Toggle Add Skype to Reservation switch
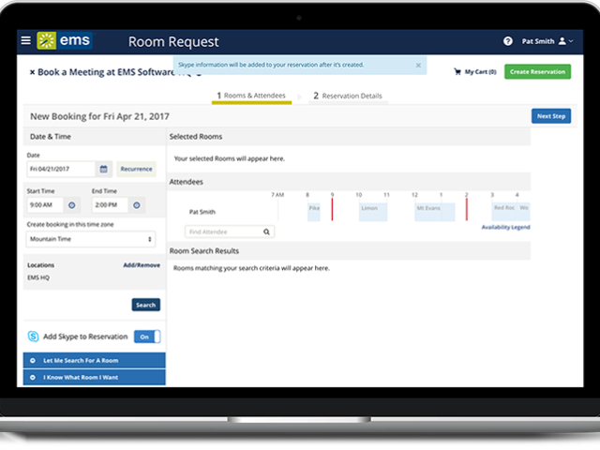This screenshot has width=600, height=450. [147, 337]
